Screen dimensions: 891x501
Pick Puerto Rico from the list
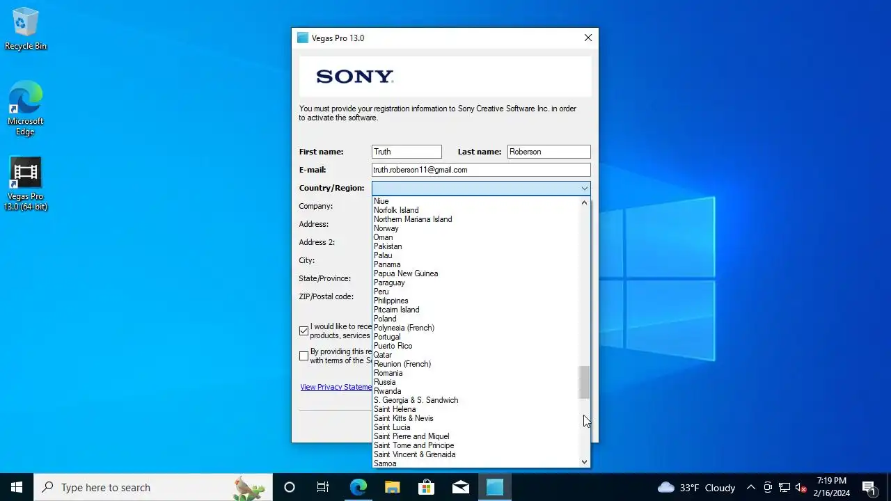click(475, 346)
